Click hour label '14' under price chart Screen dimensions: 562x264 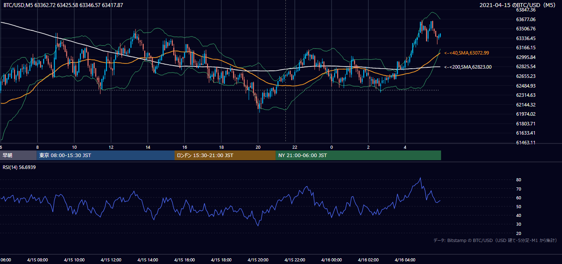(x=148, y=147)
